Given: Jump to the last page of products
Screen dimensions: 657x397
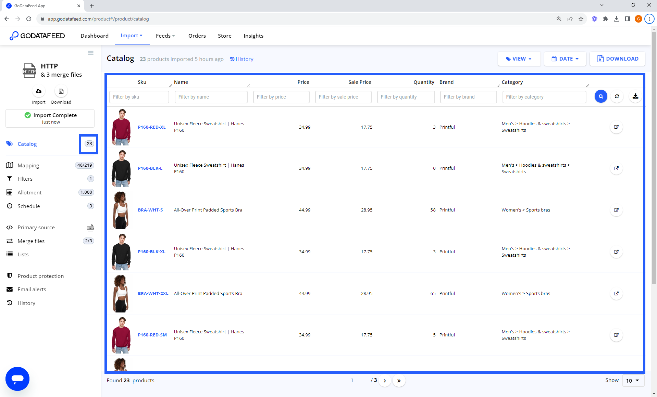Looking at the screenshot, I should pyautogui.click(x=399, y=381).
